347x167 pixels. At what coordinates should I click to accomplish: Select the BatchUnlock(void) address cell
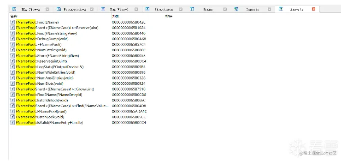click(129, 100)
